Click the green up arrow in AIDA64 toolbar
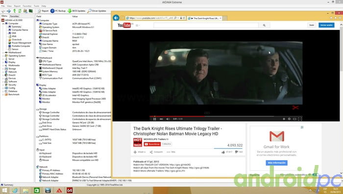The width and height of the screenshot is (343, 194). 14,11
